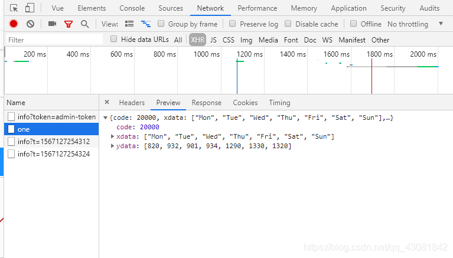The width and height of the screenshot is (453, 258).
Task: Filter requests by Font
Action: 291,40
